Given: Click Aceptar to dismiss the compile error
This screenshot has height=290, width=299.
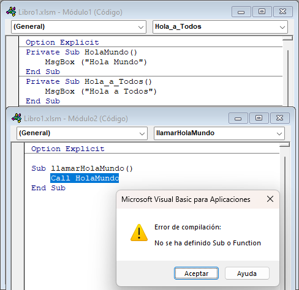Looking at the screenshot, I should click(x=196, y=273).
